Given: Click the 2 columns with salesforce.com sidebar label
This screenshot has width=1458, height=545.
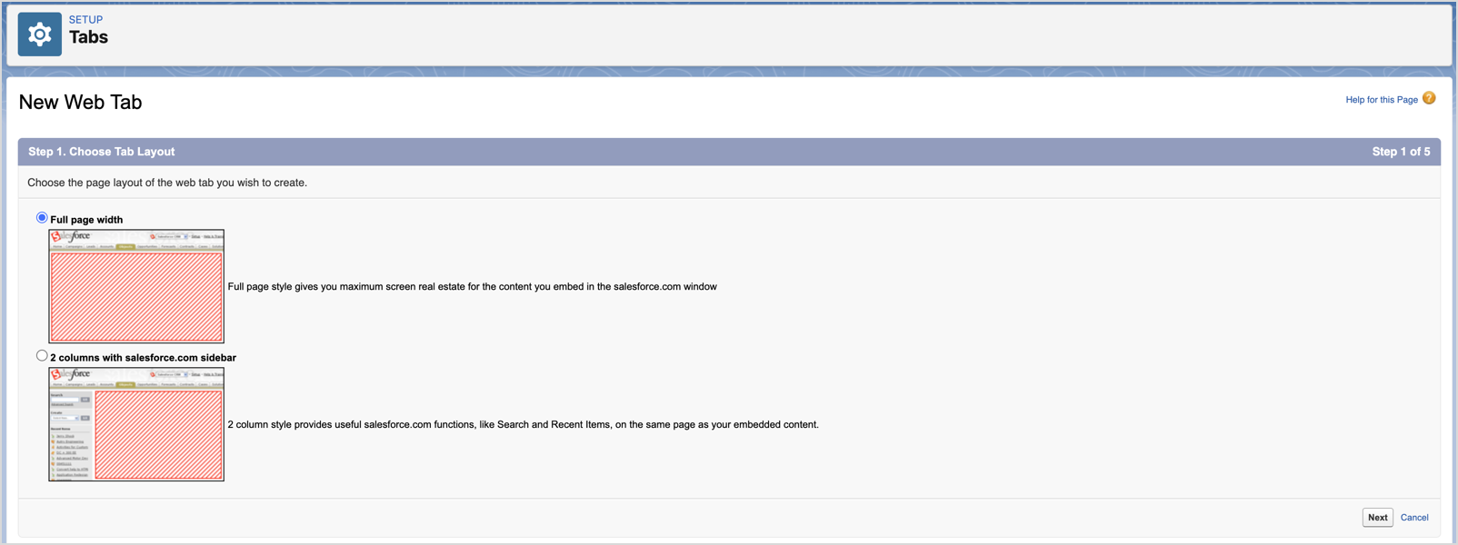Looking at the screenshot, I should pos(143,358).
